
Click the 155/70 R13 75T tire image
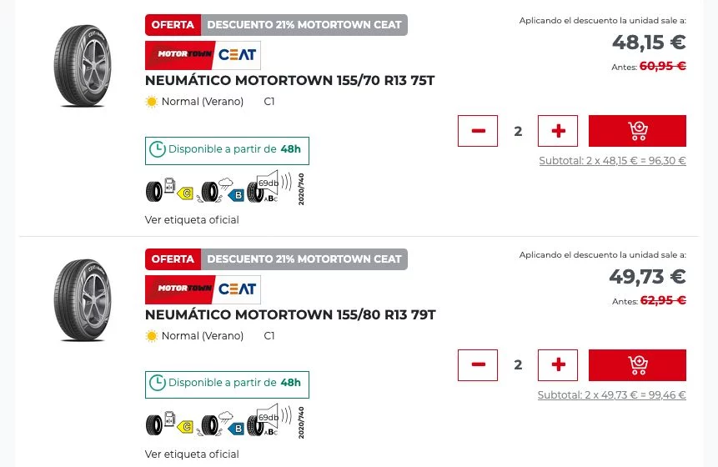[82, 65]
